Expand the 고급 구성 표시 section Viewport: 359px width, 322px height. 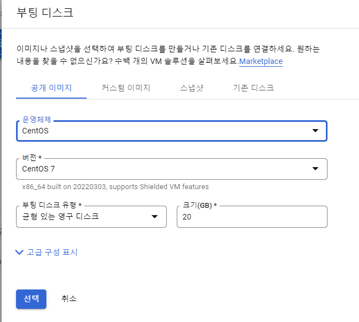[x=46, y=253]
